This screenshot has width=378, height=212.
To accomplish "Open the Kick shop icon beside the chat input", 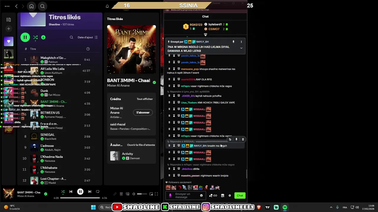I will [223, 196].
